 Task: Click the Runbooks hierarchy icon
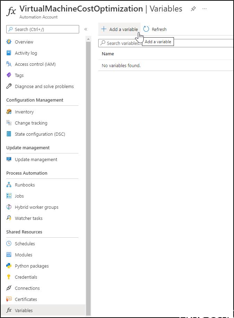pos(9,185)
